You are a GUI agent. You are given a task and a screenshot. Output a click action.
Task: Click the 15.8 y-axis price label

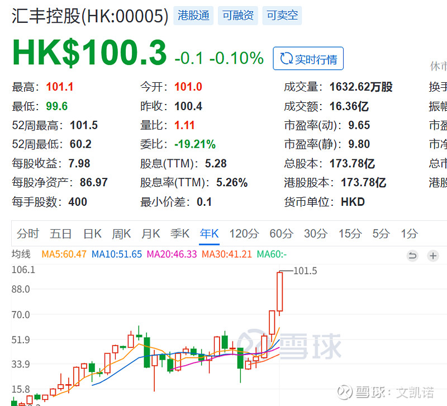pos(21,389)
